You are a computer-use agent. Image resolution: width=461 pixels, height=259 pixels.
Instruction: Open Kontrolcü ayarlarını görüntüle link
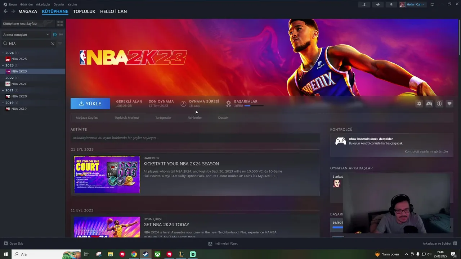pos(426,151)
